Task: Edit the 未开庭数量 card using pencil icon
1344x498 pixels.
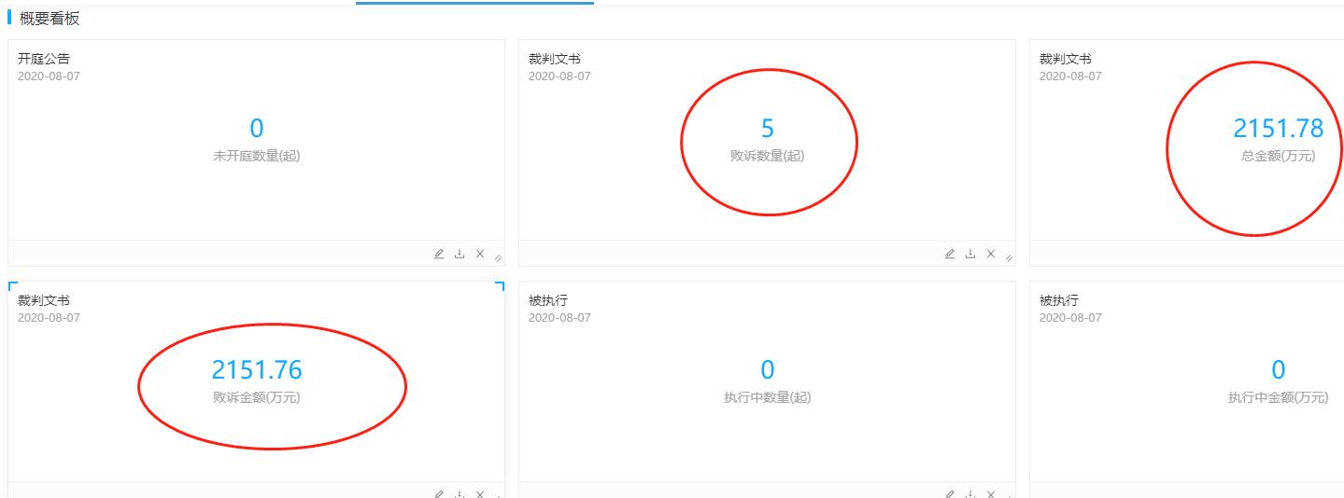Action: [x=439, y=254]
